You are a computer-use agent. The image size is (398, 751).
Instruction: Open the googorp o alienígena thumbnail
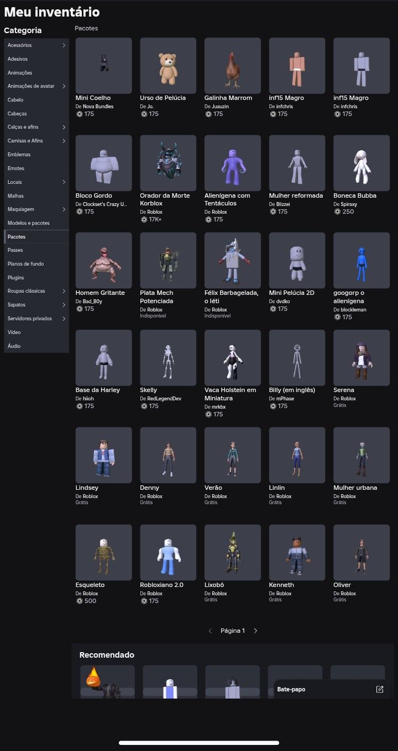click(362, 261)
